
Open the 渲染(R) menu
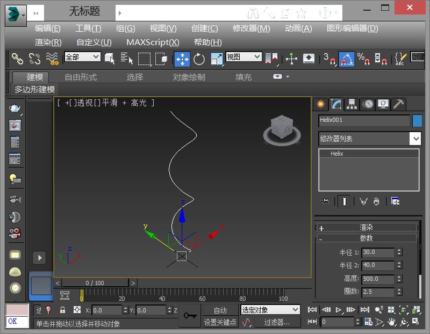(48, 42)
